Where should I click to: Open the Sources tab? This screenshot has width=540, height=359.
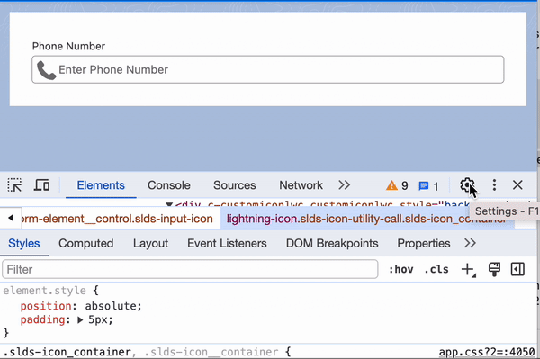(235, 185)
